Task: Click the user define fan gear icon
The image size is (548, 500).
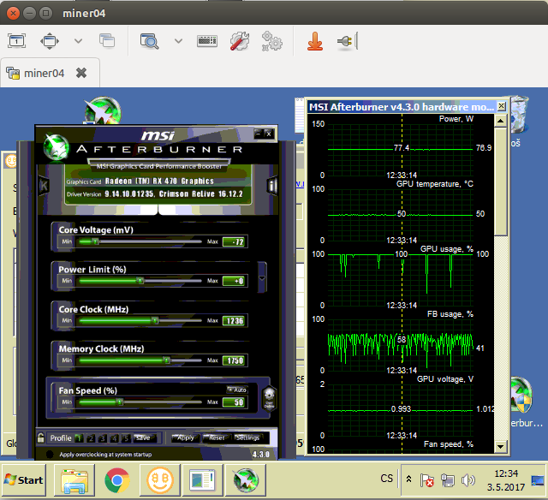Action: 269,396
